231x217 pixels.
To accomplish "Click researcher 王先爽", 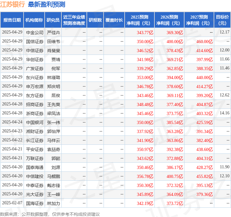I will [x=54, y=104].
